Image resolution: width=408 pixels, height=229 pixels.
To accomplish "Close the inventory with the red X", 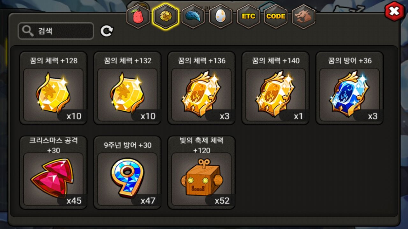I will tap(394, 11).
